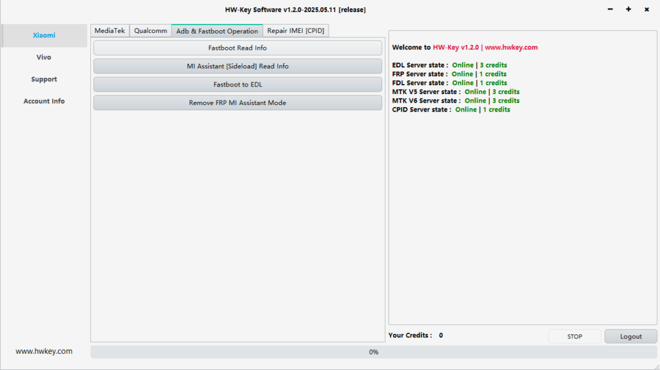This screenshot has height=370, width=660.
Task: Select Vivo in the sidebar
Action: (x=44, y=57)
